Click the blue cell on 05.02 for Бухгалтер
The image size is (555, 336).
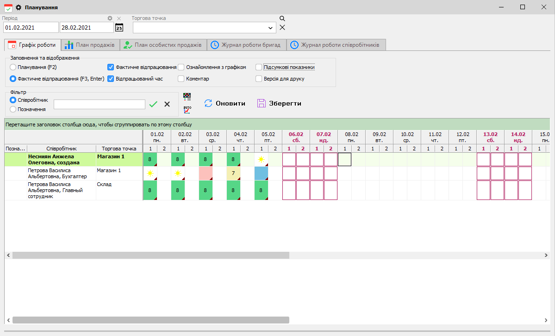coord(261,174)
